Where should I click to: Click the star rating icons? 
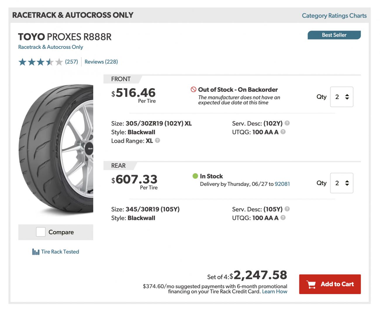tap(40, 62)
